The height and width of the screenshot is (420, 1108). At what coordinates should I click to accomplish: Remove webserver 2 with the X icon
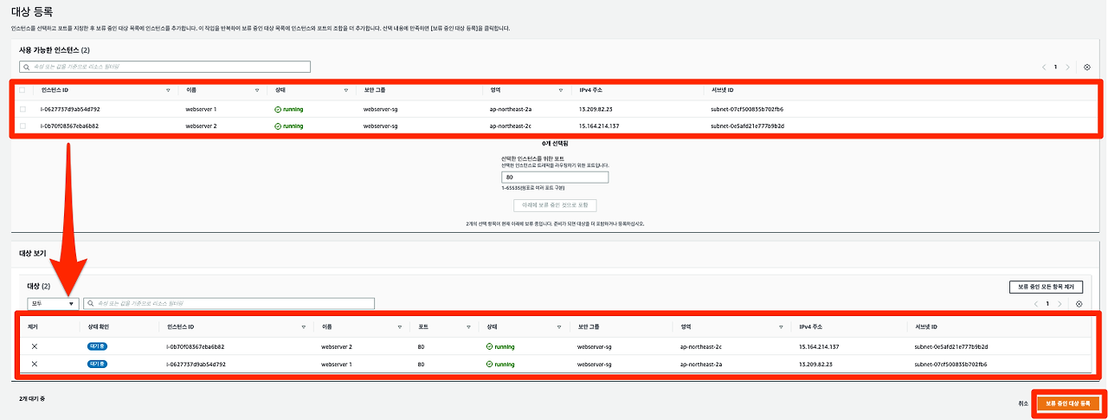[35, 346]
